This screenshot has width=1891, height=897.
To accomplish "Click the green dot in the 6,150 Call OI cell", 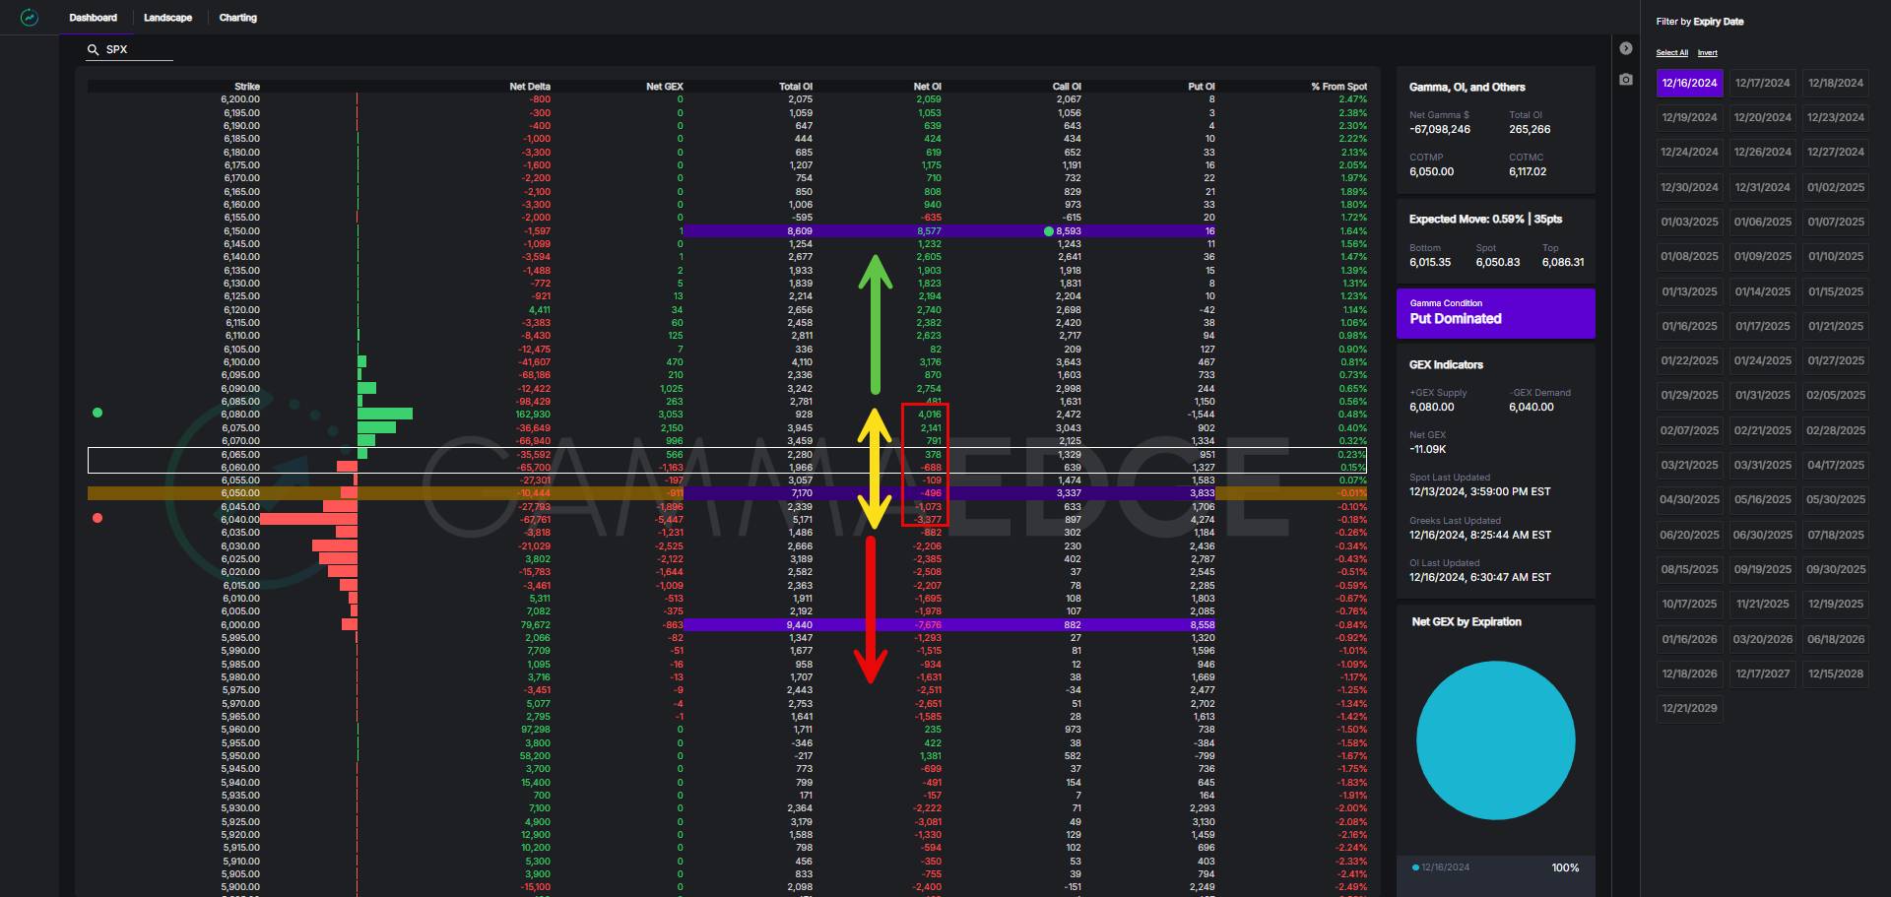I will [1049, 231].
